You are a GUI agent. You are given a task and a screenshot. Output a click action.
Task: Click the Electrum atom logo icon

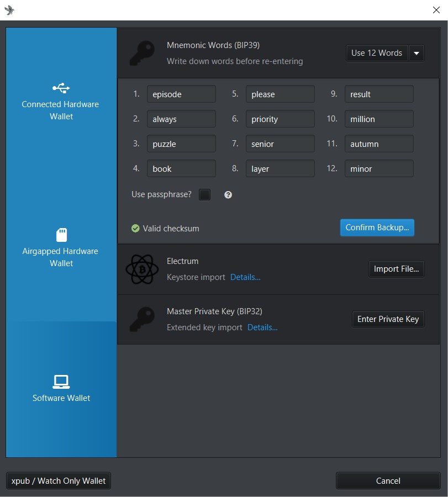click(142, 269)
